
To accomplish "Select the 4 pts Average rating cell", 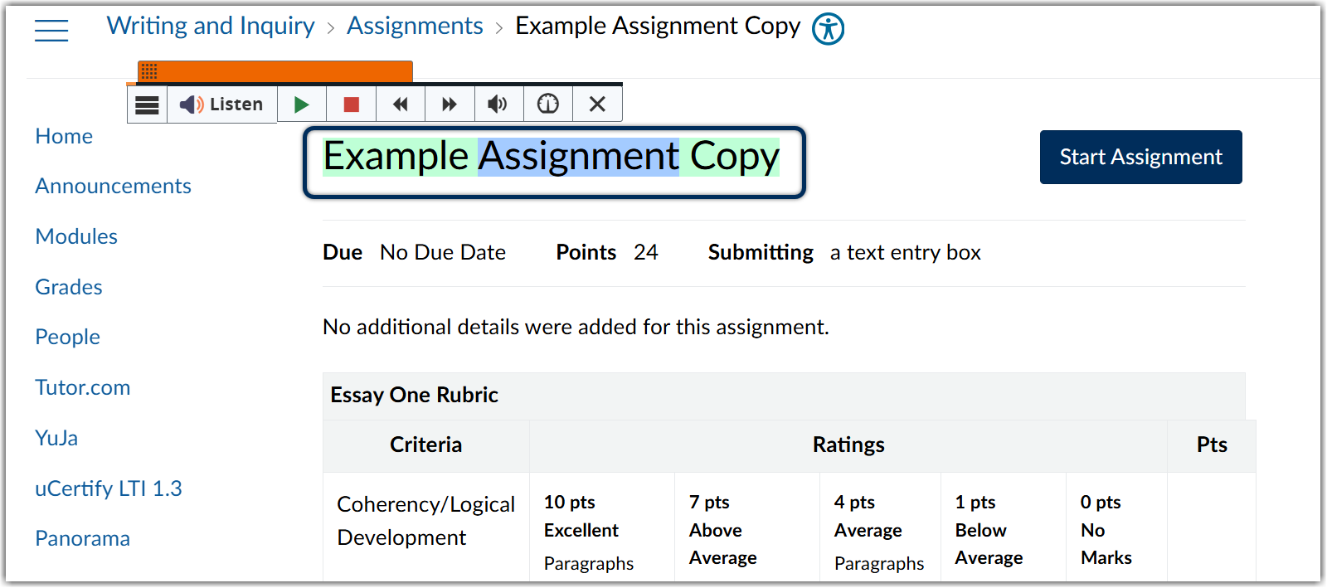I will 880,527.
